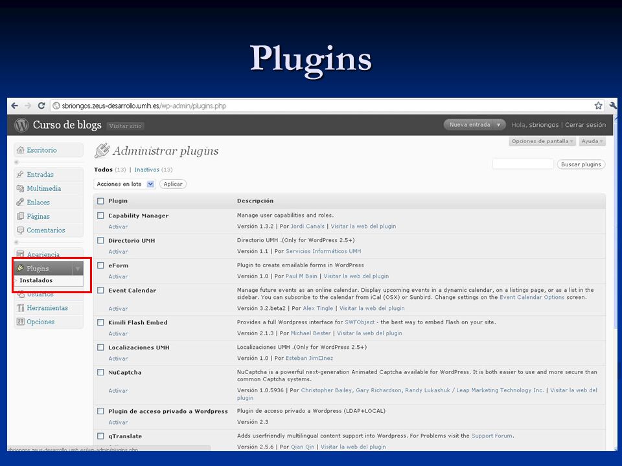Click the Enlaces chain icon
622x466 pixels.
point(20,202)
